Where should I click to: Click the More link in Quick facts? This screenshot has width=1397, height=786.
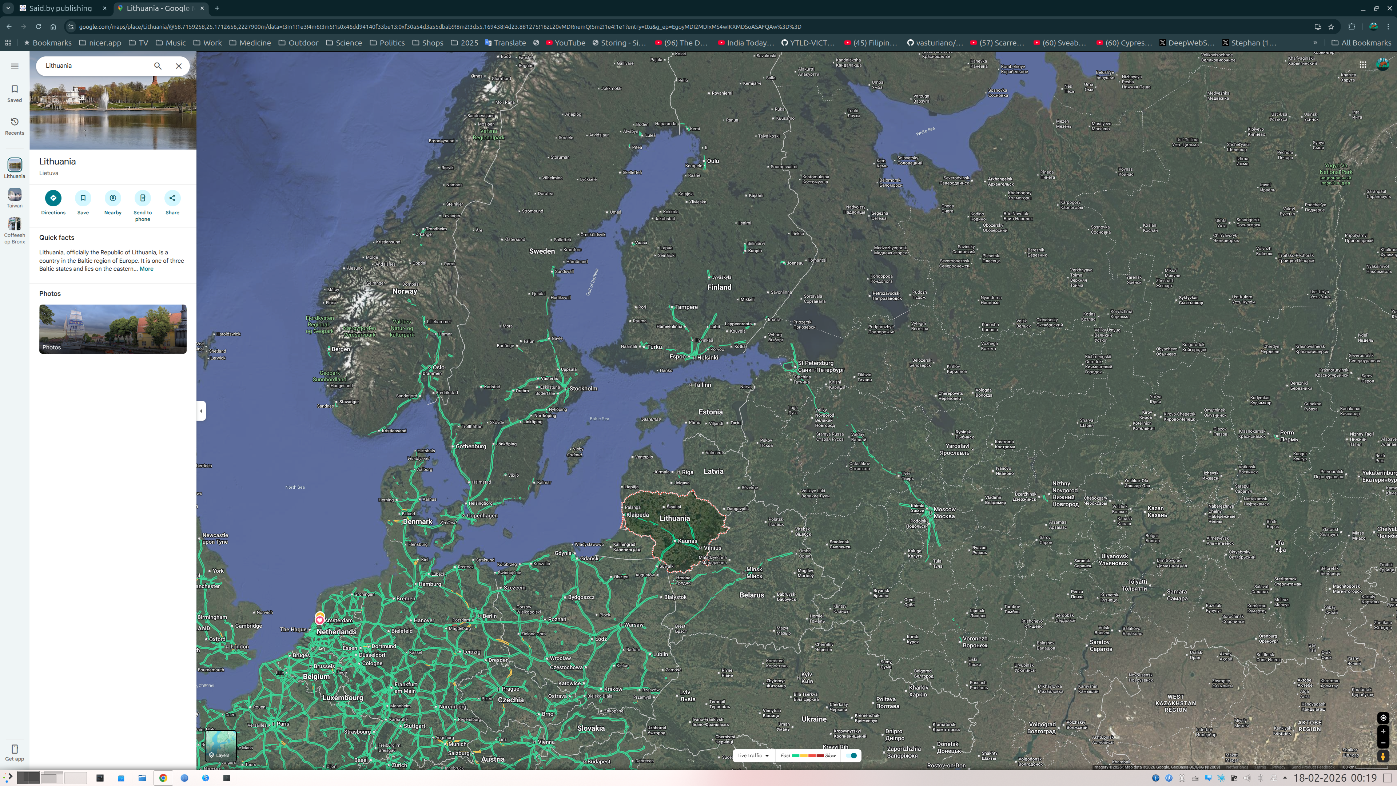(146, 269)
